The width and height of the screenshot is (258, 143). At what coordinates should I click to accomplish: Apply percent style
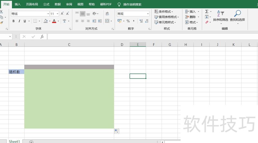[128, 21]
